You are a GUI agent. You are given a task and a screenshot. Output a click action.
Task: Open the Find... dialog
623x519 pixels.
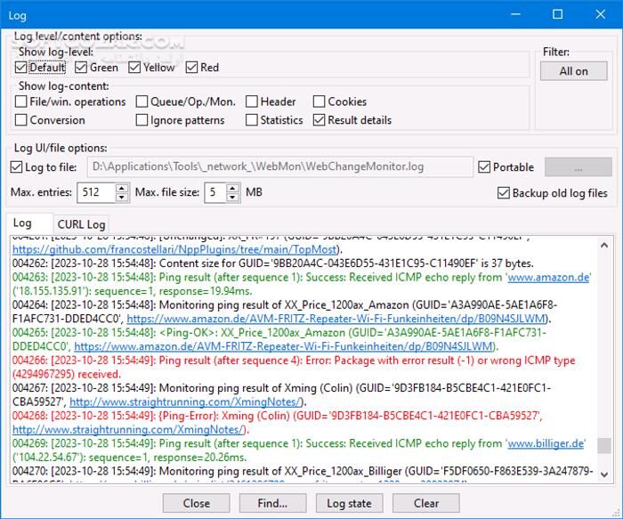[272, 503]
